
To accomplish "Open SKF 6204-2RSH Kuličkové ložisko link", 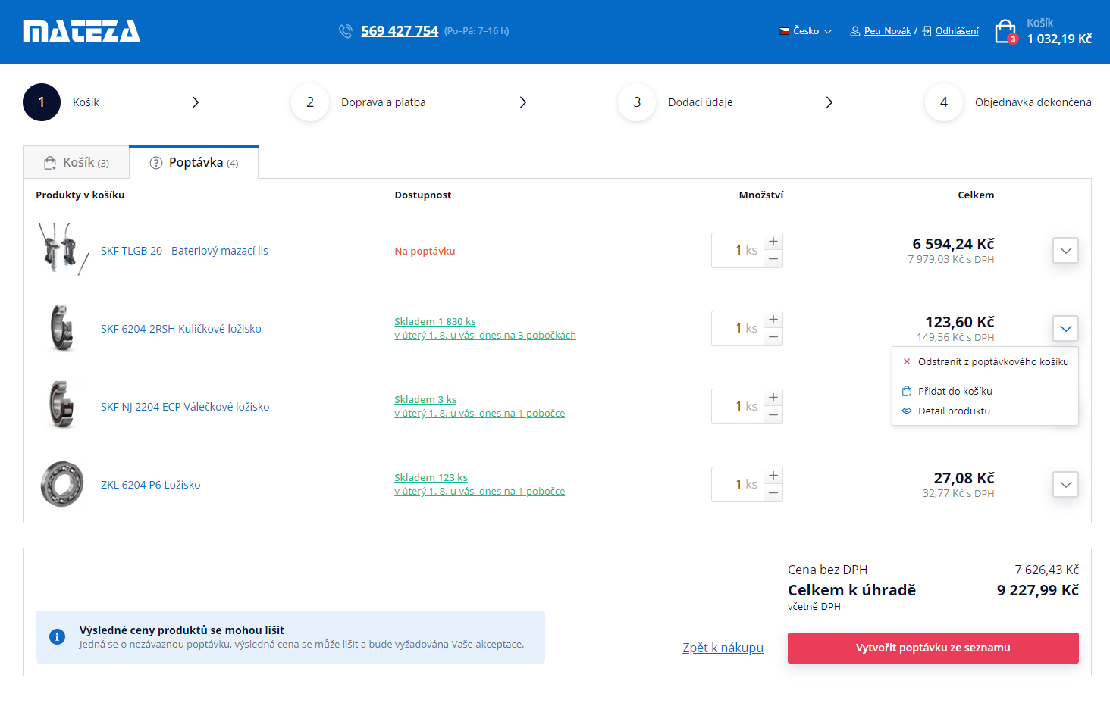I will coord(181,329).
